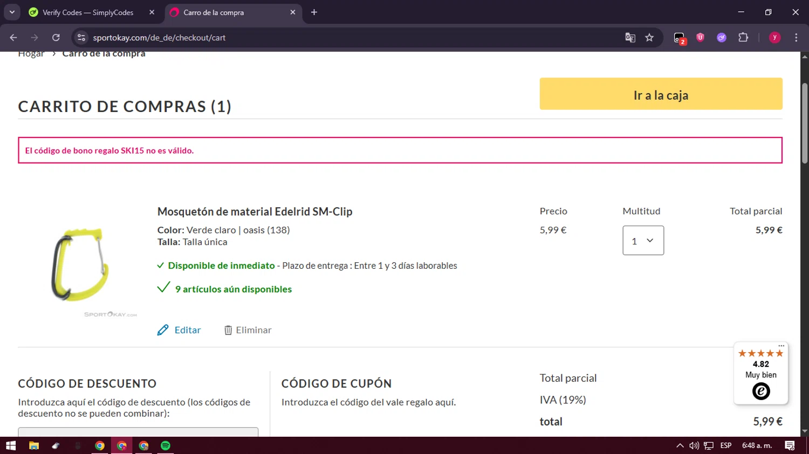Open File Explorer from taskbar
Screen dimensions: 809x454
click(33, 445)
